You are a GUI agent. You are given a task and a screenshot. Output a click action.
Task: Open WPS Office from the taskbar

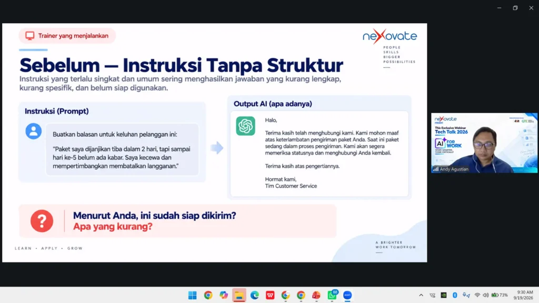point(270,295)
